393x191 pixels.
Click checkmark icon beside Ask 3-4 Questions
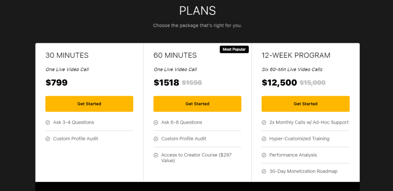48,122
